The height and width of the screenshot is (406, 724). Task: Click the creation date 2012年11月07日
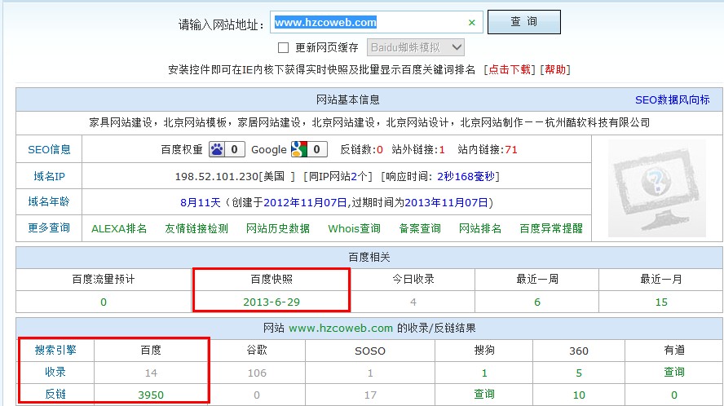click(x=305, y=203)
